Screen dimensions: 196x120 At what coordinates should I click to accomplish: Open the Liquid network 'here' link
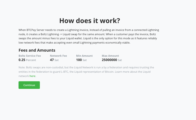(x=32, y=76)
